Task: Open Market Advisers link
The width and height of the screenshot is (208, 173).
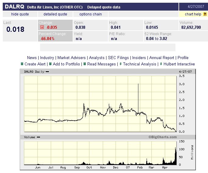Action: click(x=71, y=58)
